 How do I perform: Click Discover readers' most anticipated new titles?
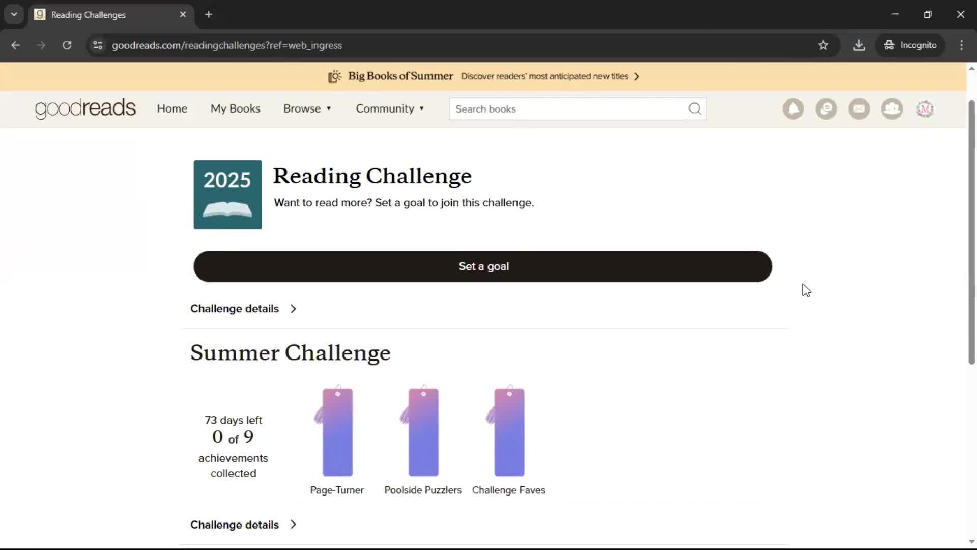[x=544, y=76]
